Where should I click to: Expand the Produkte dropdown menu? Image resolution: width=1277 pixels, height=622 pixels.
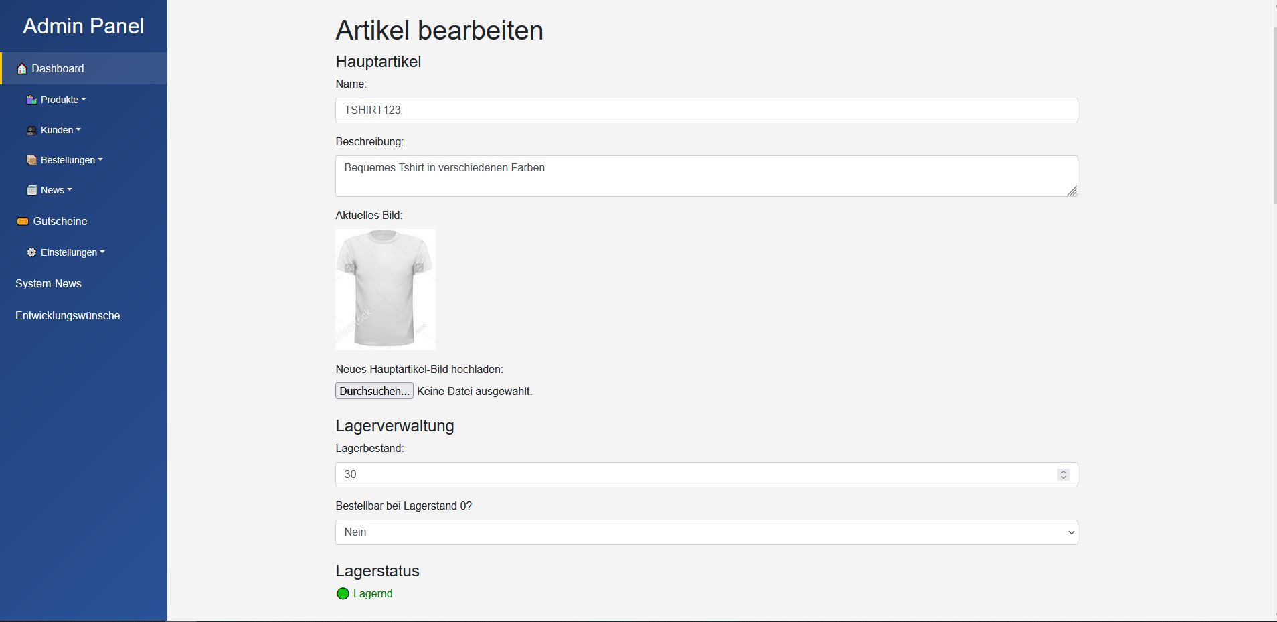tap(63, 100)
